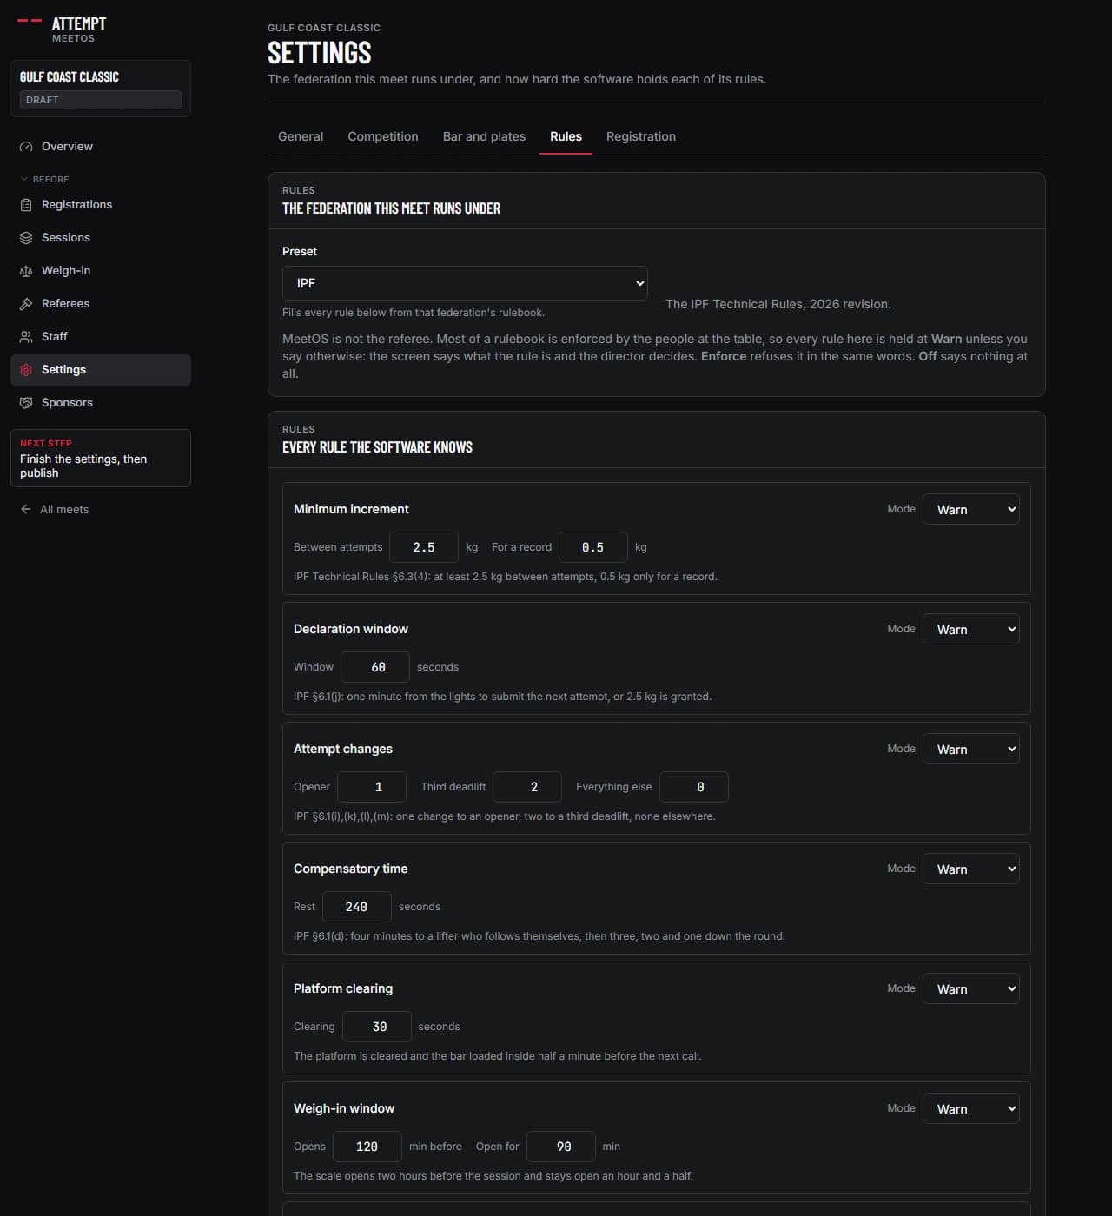Edit the Opens min before field

(367, 1147)
